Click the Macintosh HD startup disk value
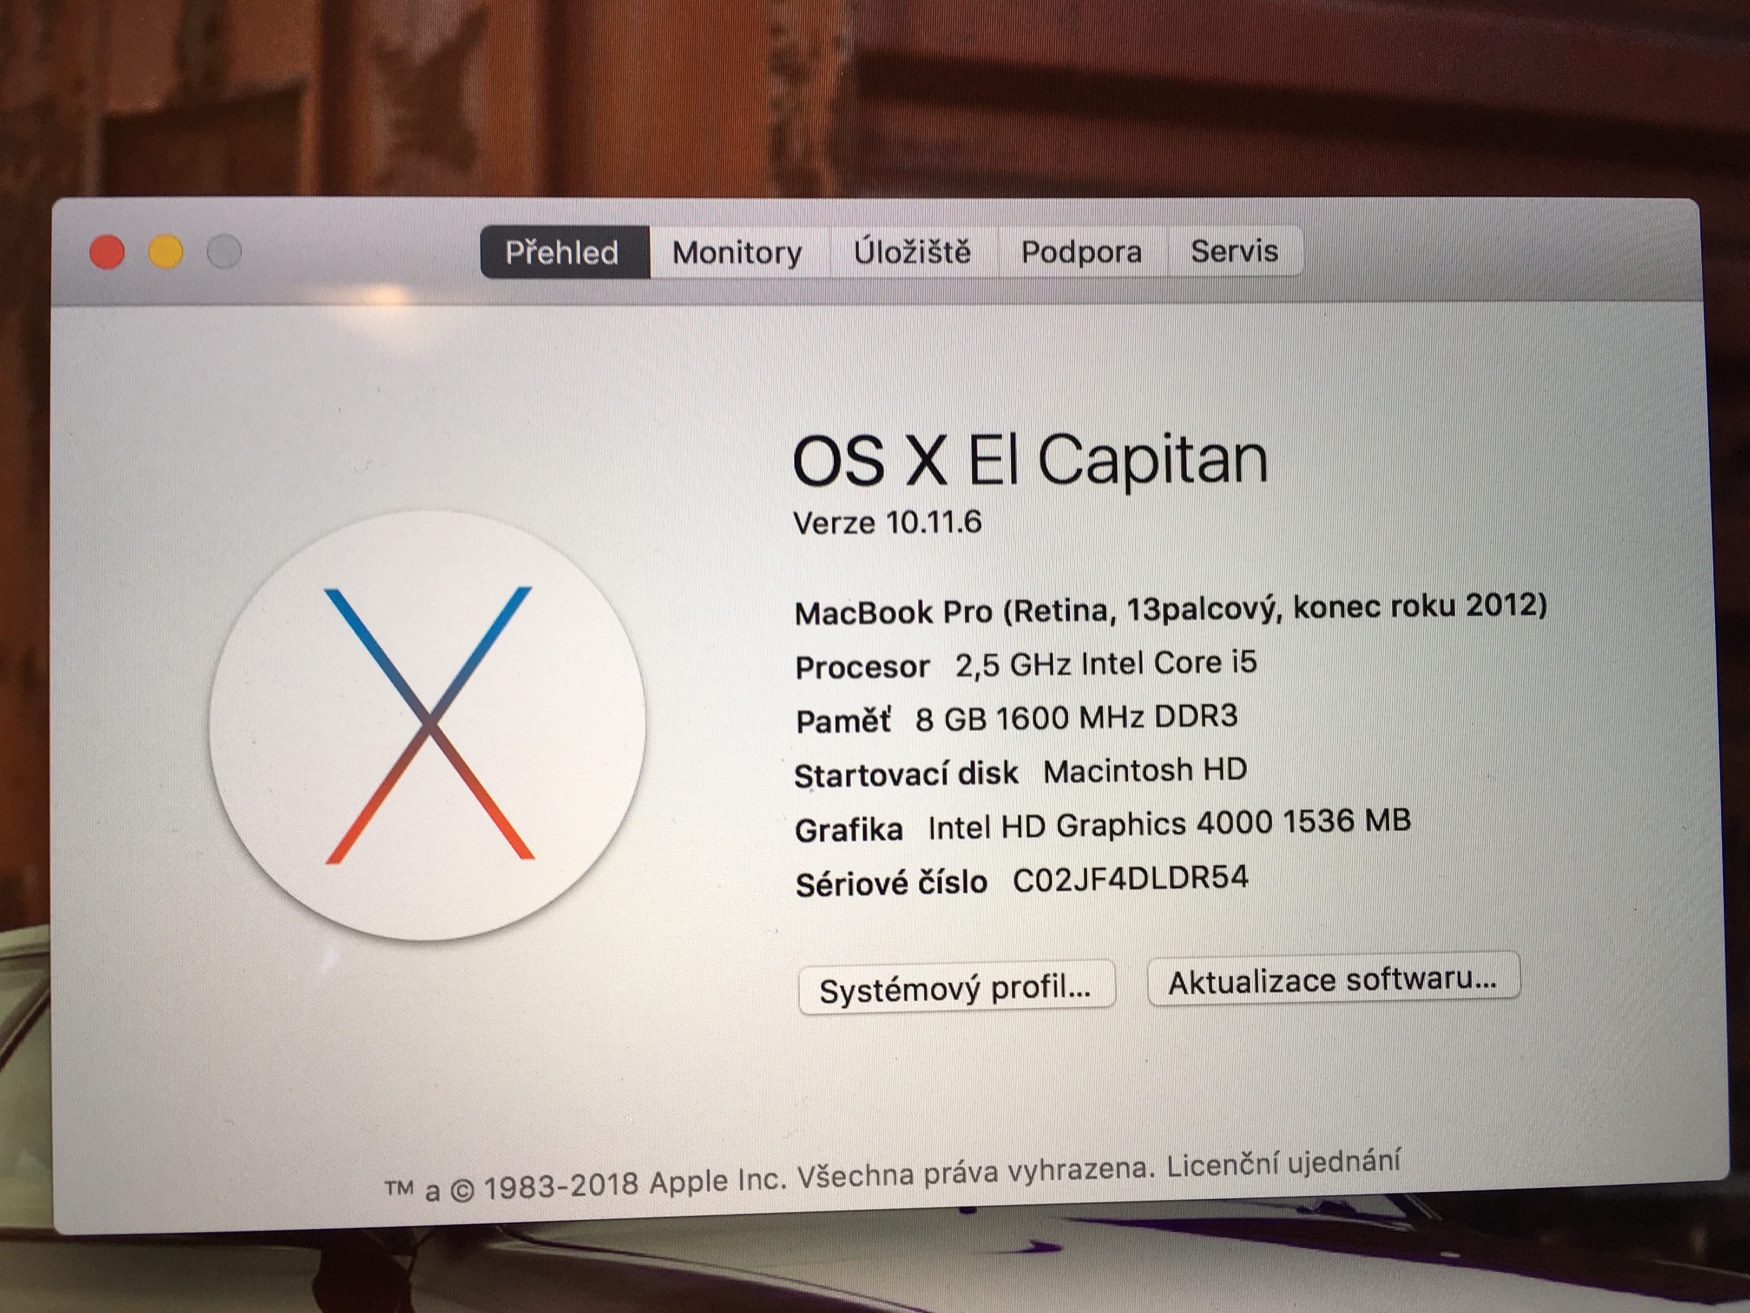Screen dimensions: 1750x1313 point(1145,771)
